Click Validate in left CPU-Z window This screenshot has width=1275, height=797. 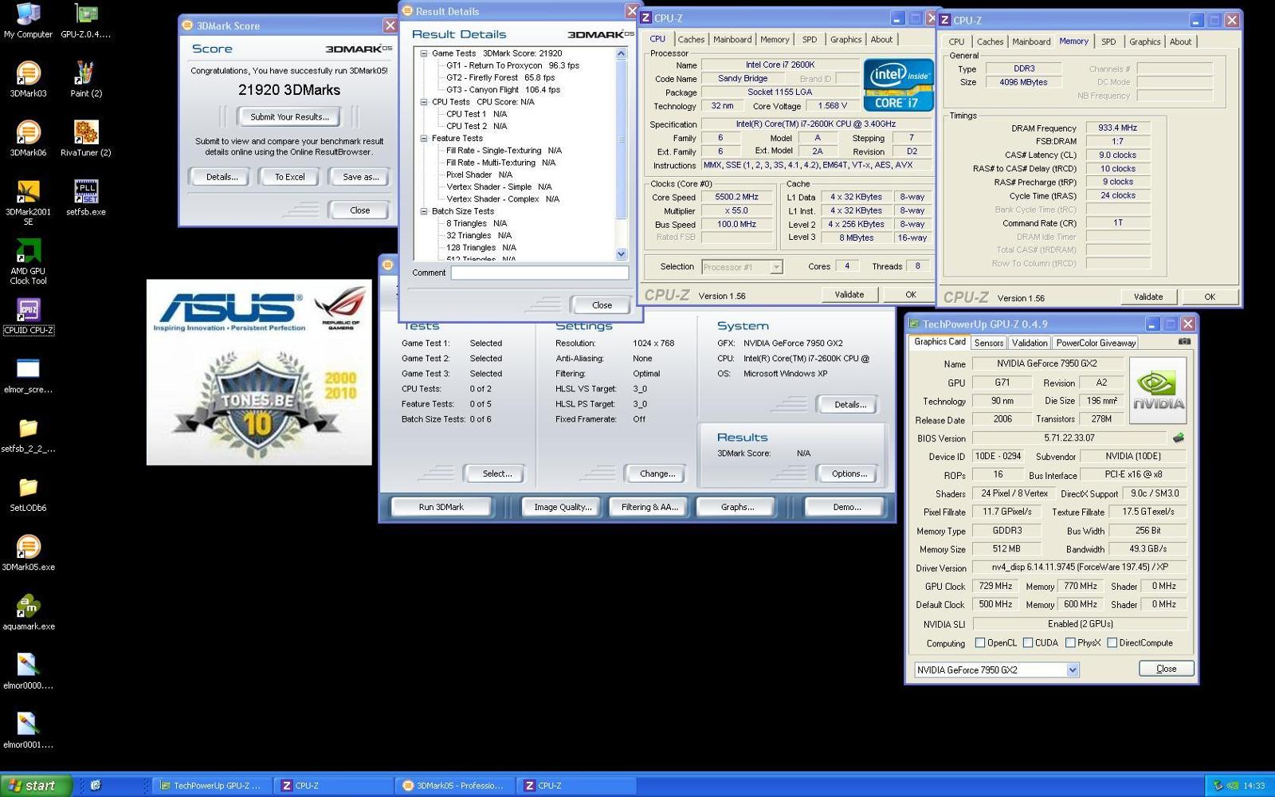click(849, 294)
